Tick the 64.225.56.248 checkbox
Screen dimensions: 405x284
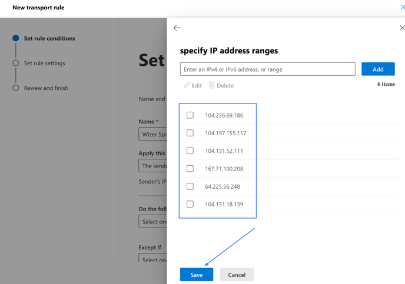click(x=190, y=186)
